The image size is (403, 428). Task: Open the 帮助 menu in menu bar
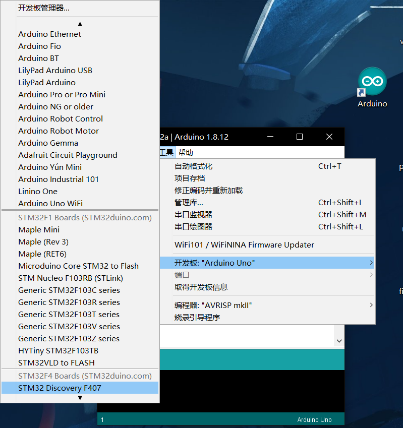click(186, 152)
